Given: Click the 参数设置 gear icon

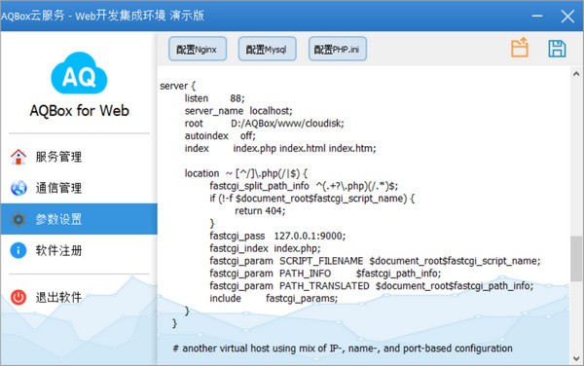Looking at the screenshot, I should pos(18,219).
